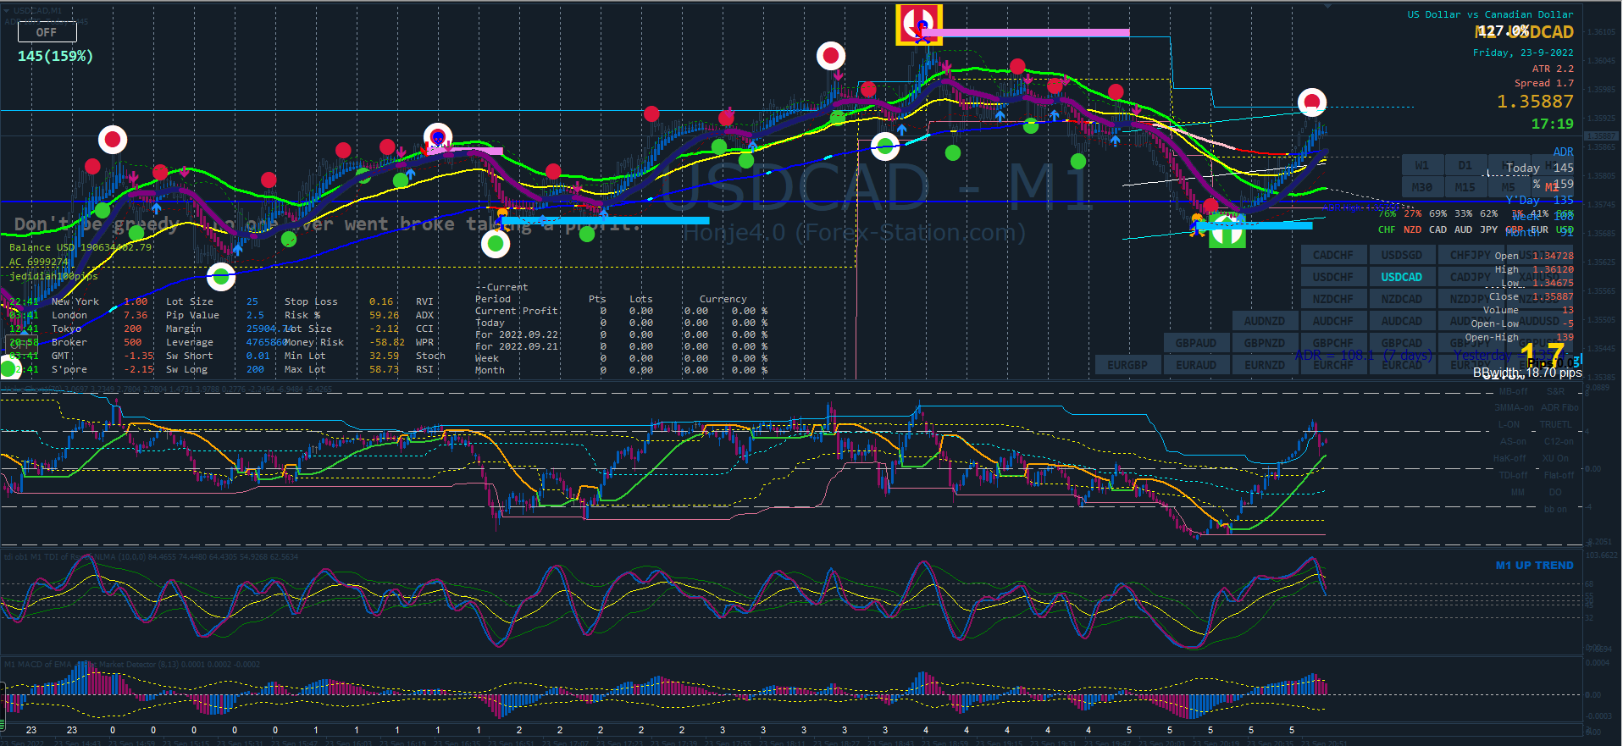Open the CADCHF symbol chart
Viewport: 1623px width, 746px height.
pos(1333,255)
